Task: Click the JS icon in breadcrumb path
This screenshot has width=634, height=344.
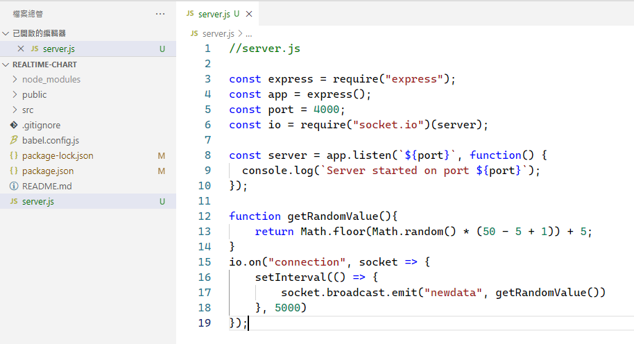Action: [x=194, y=33]
